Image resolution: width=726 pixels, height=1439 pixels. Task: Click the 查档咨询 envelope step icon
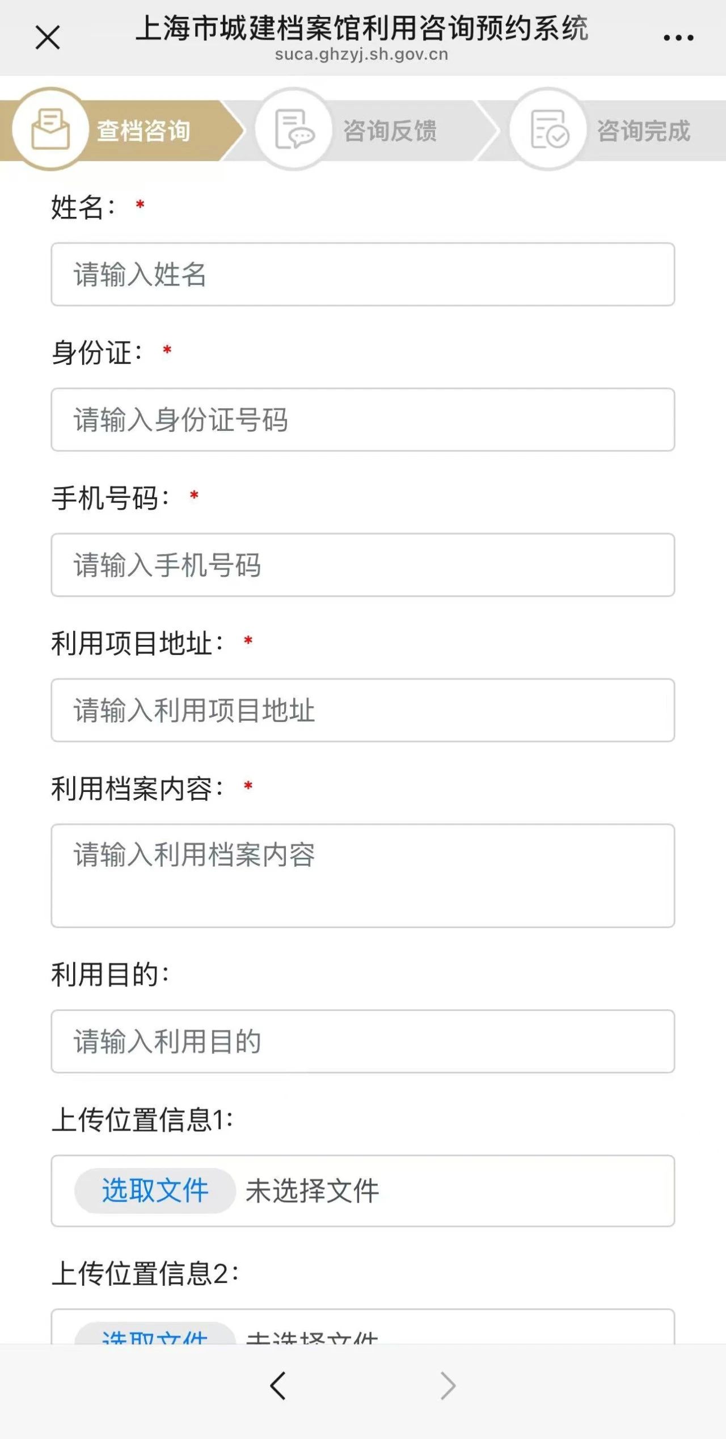tap(51, 129)
